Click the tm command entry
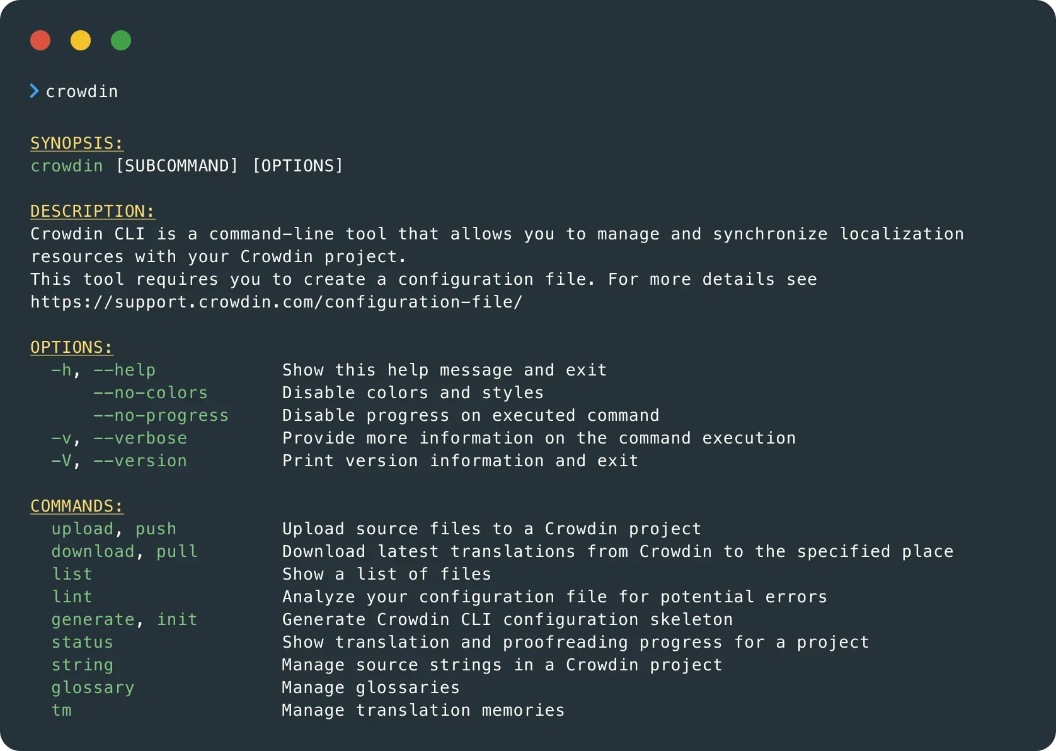Viewport: 1056px width, 751px height. [61, 710]
